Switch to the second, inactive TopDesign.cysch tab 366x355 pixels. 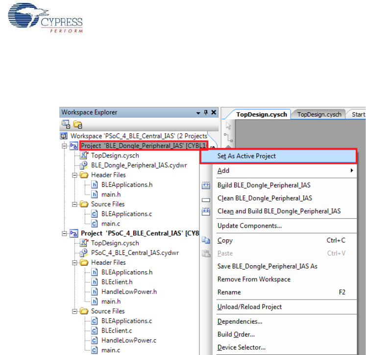point(319,114)
